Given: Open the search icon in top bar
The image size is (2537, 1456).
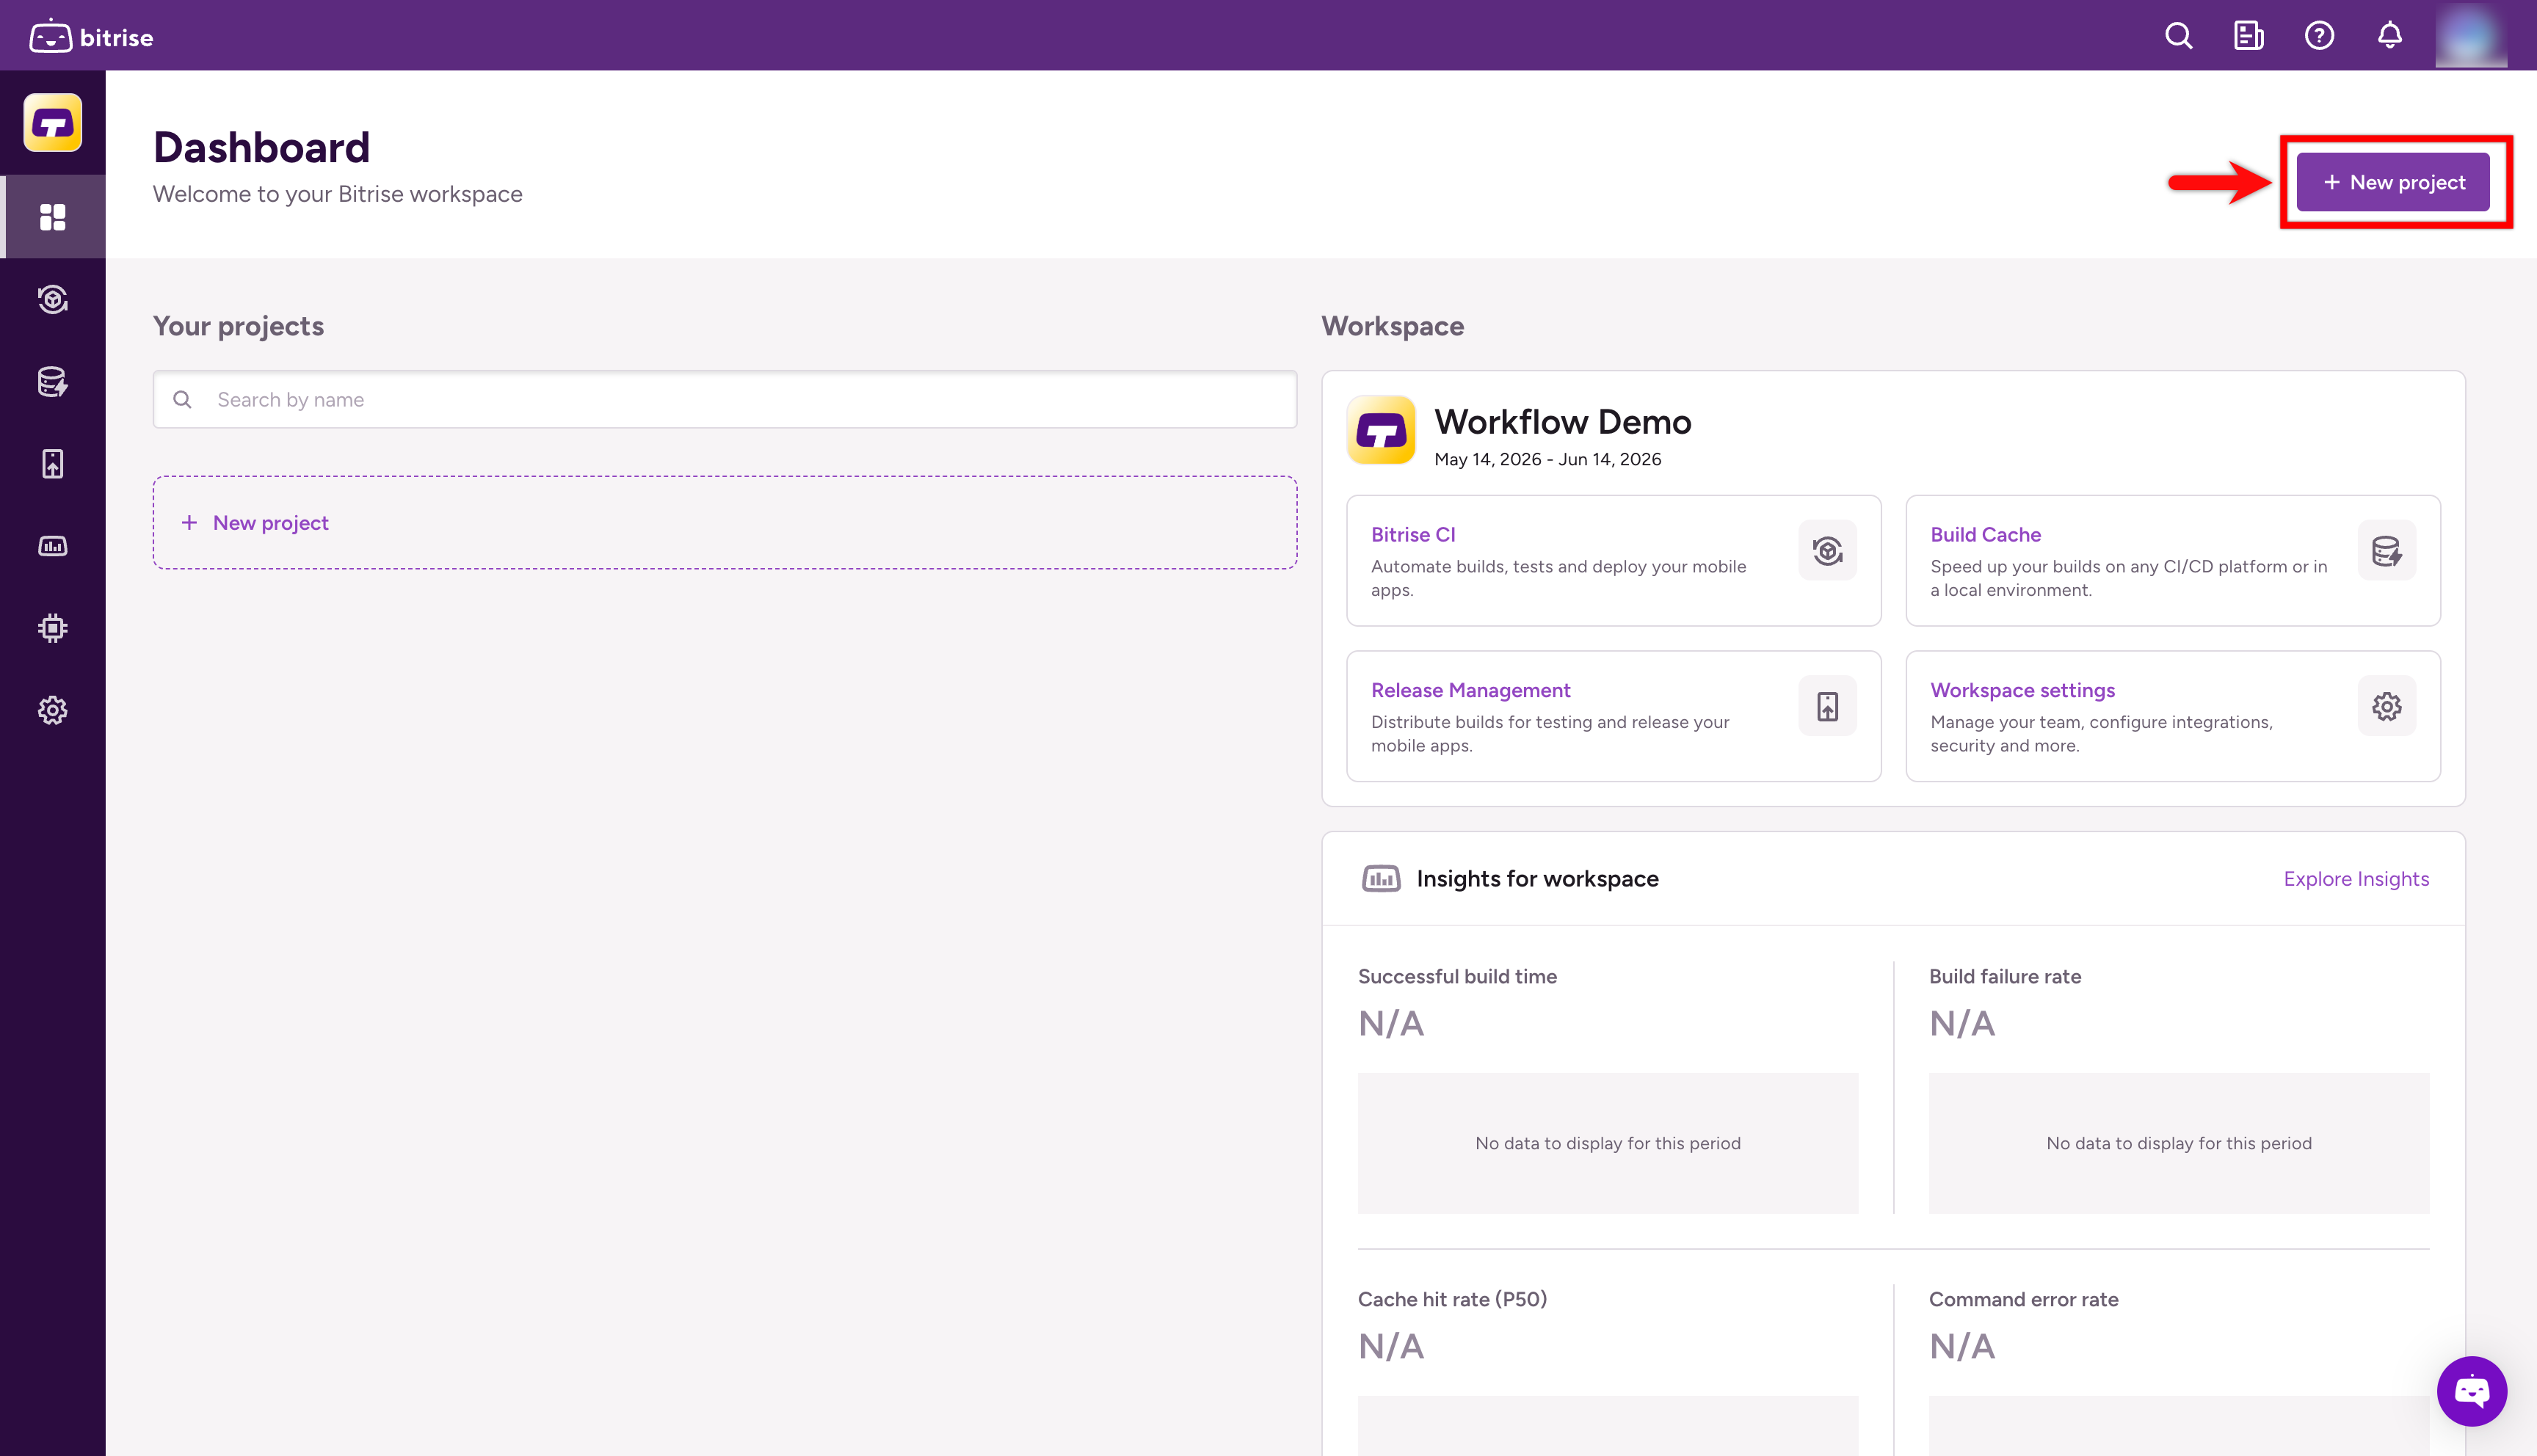Looking at the screenshot, I should point(2178,36).
